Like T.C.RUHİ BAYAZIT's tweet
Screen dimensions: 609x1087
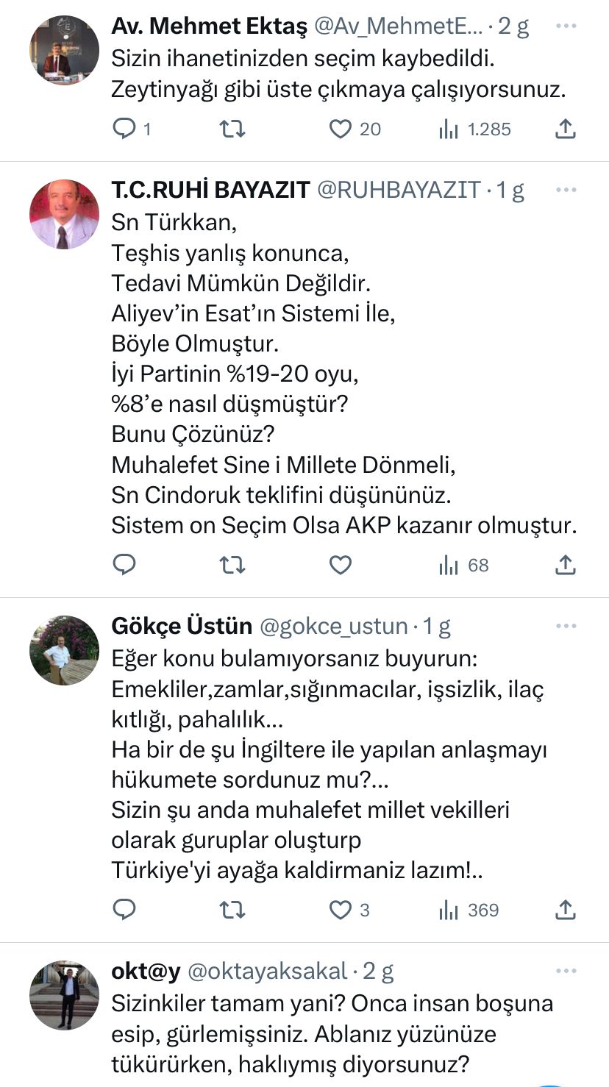click(x=340, y=565)
